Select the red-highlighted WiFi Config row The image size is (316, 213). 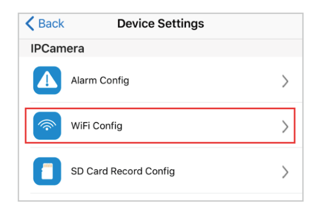(160, 126)
